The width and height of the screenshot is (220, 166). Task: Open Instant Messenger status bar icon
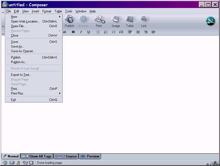18,163
